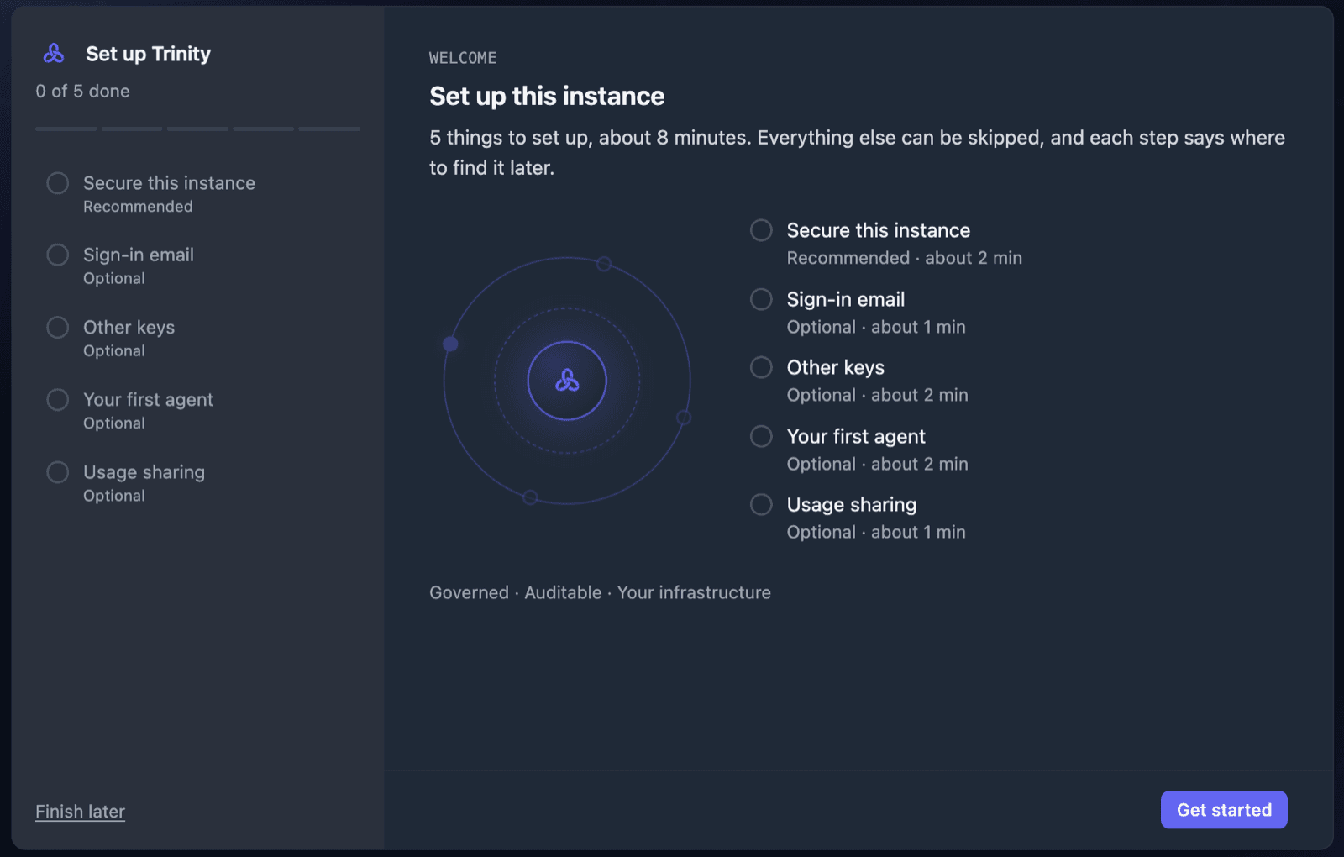The width and height of the screenshot is (1344, 857).
Task: Click 'Your first agent' title in main list
Action: tap(856, 437)
